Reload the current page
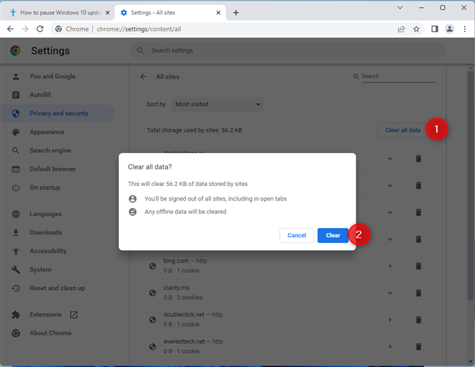Viewport: 475px width, 367px height. coord(40,29)
